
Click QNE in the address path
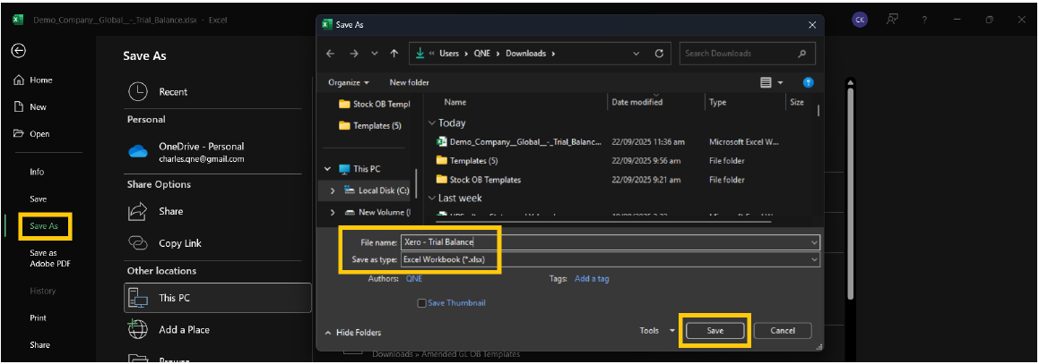click(x=482, y=54)
